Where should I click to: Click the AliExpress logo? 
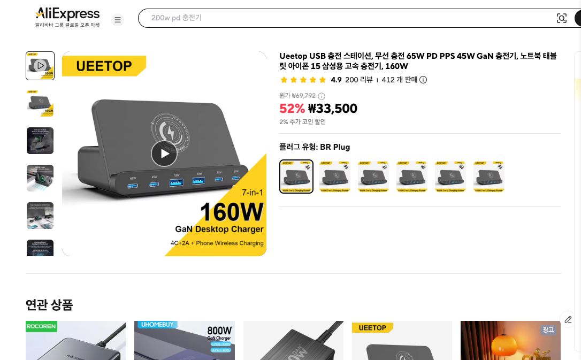pos(67,18)
